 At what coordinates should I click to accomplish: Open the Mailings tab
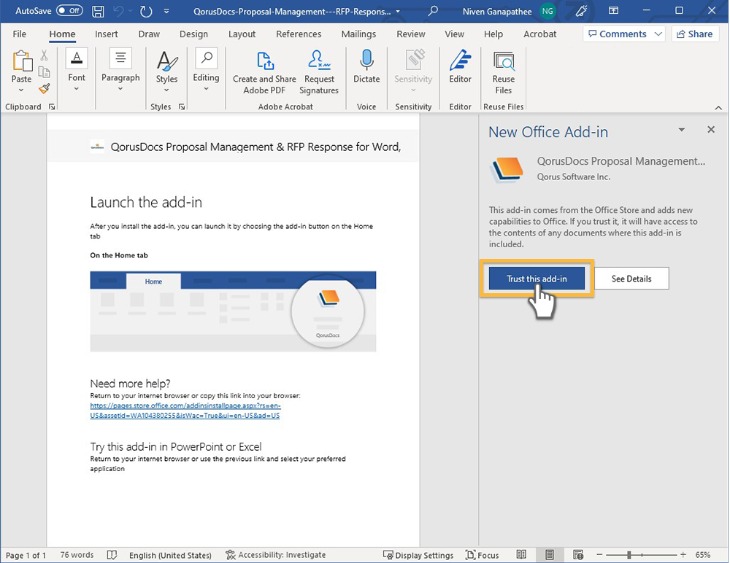[358, 34]
